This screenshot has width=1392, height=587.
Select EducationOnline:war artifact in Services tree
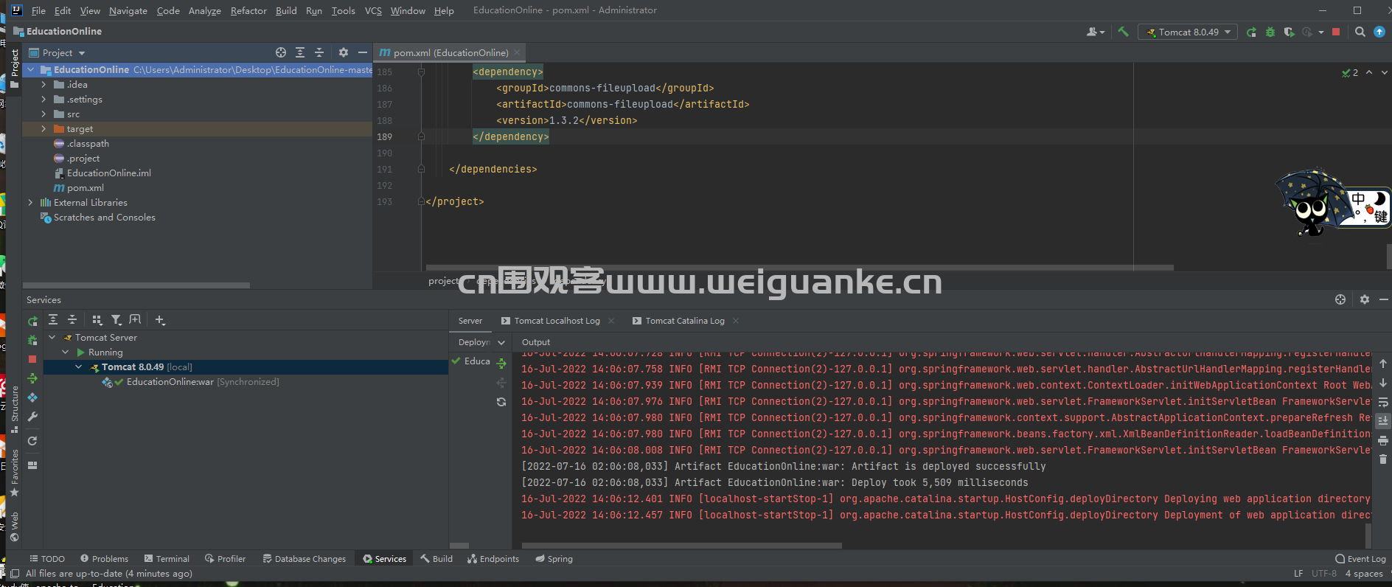[x=170, y=381]
